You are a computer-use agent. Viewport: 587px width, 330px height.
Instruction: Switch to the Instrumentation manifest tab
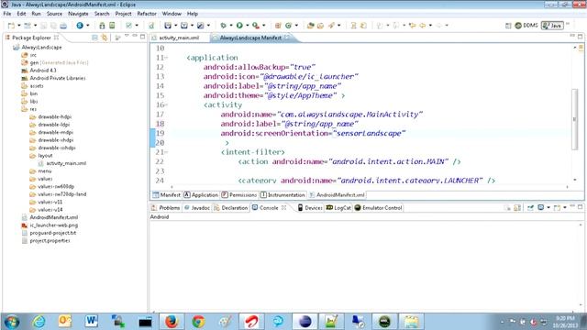(x=282, y=195)
